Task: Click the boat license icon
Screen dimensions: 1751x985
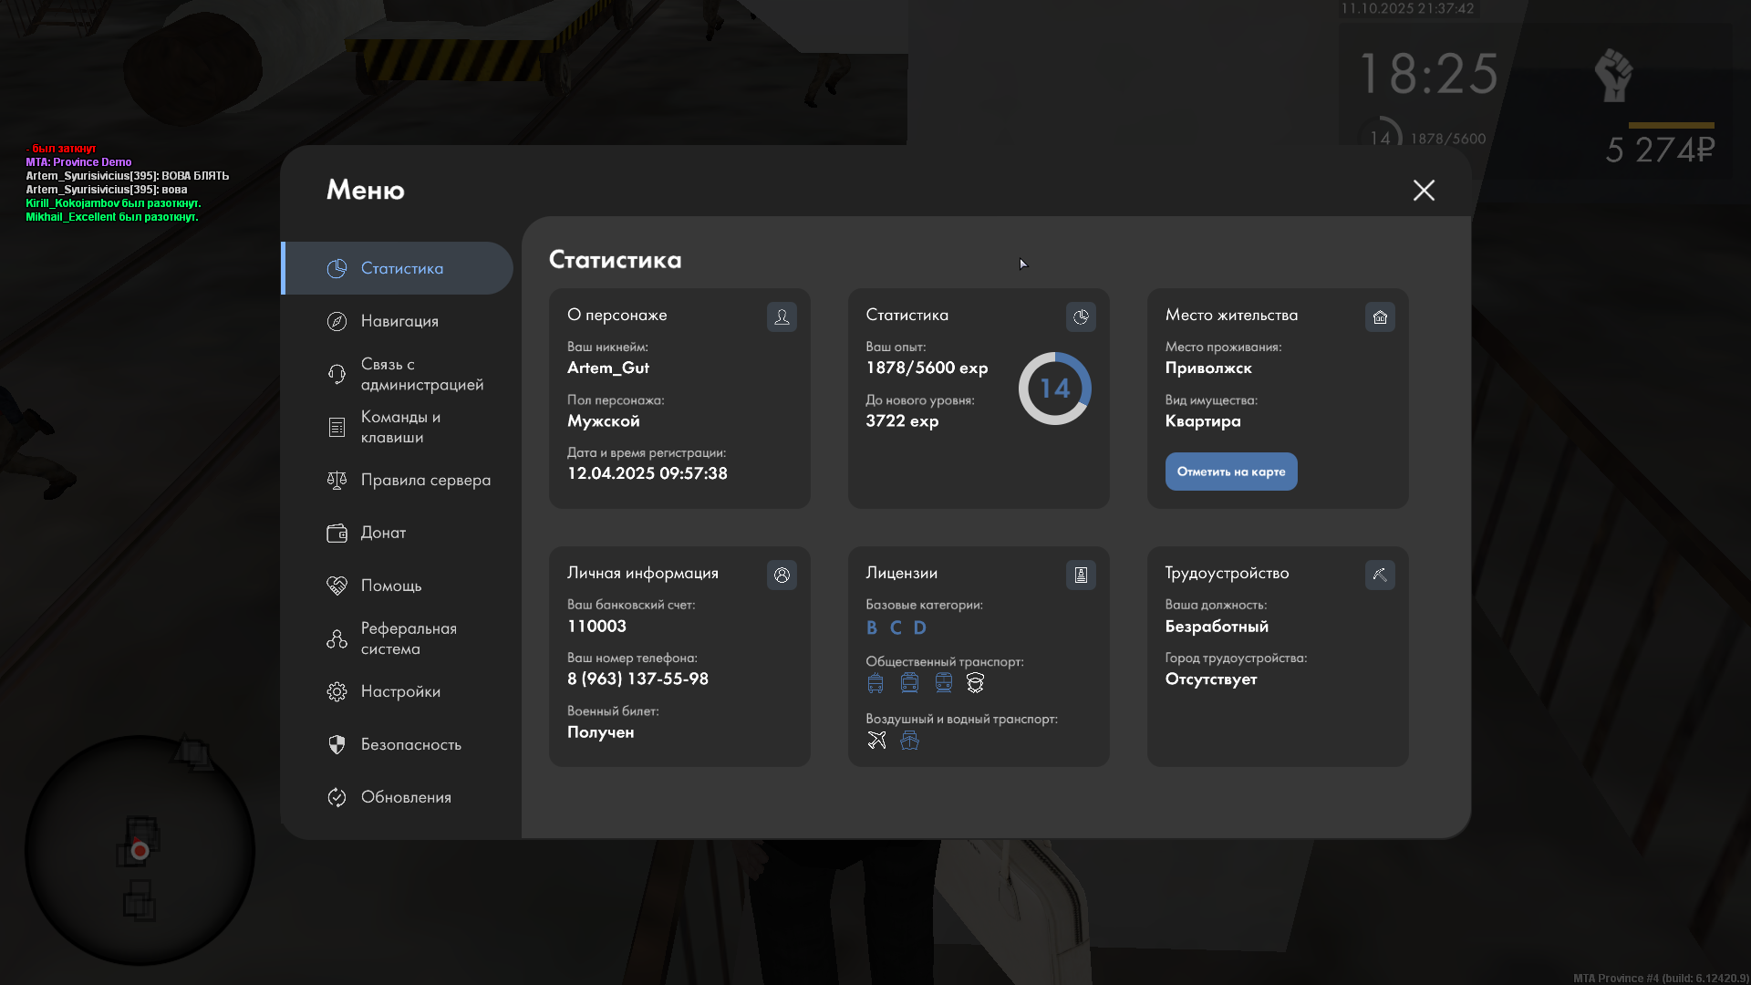Action: [x=909, y=740]
